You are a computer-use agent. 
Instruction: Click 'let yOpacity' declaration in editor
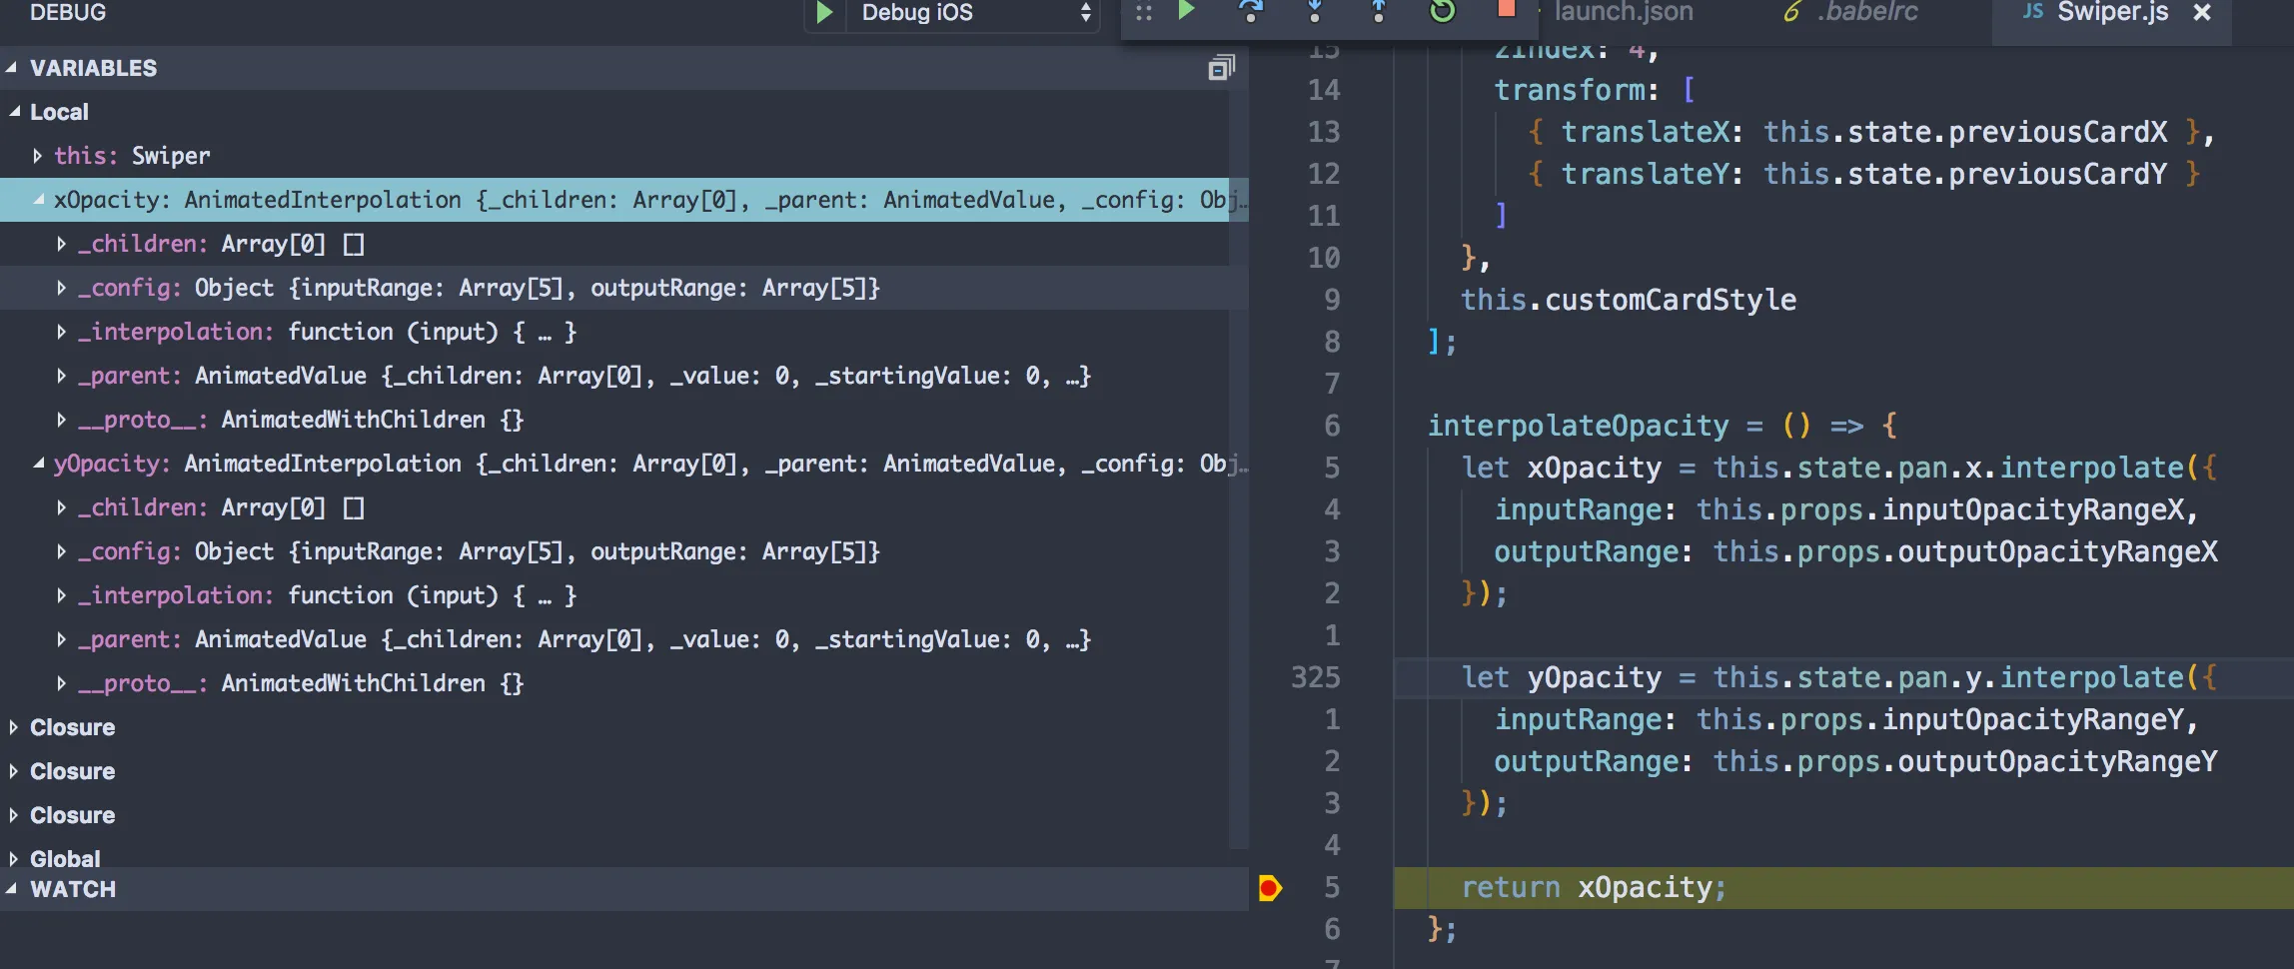pos(1561,677)
